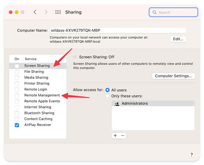This screenshot has width=204, height=165.
Task: Enable the Remote Login checkbox
Action: 17,89
